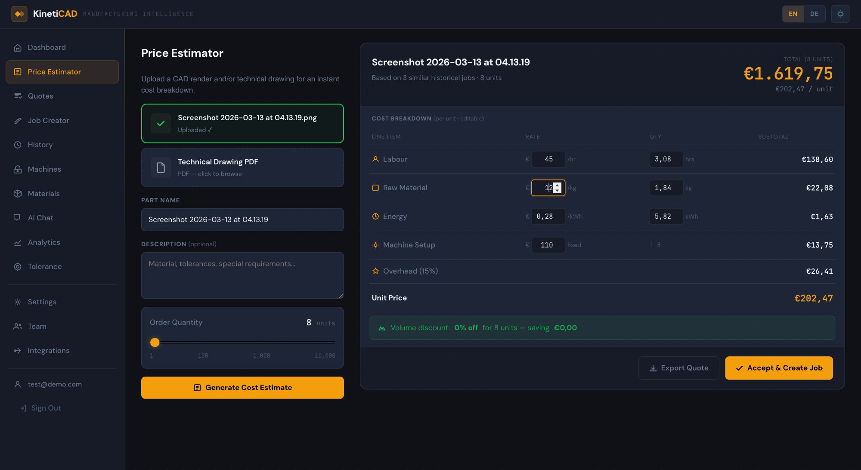Image resolution: width=861 pixels, height=470 pixels.
Task: Select the Analytics chart icon
Action: [x=18, y=243]
